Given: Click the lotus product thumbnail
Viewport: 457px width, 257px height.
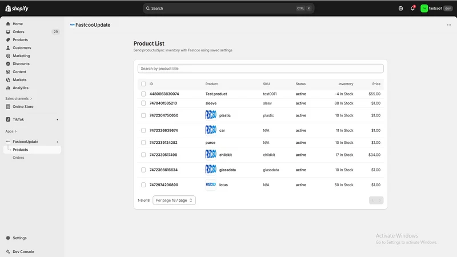Looking at the screenshot, I should pos(211,184).
